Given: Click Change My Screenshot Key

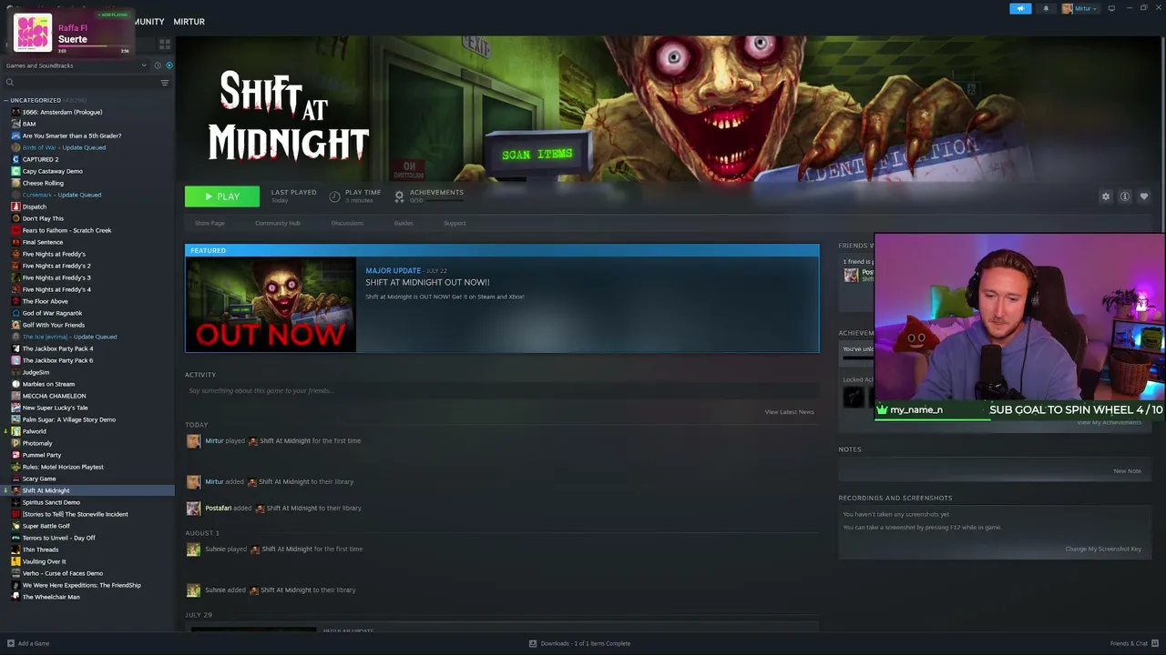Looking at the screenshot, I should (1103, 549).
